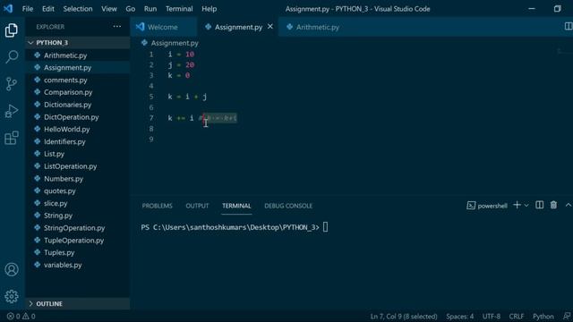Split the editor right
This screenshot has height=322, width=573.
coord(569,26)
